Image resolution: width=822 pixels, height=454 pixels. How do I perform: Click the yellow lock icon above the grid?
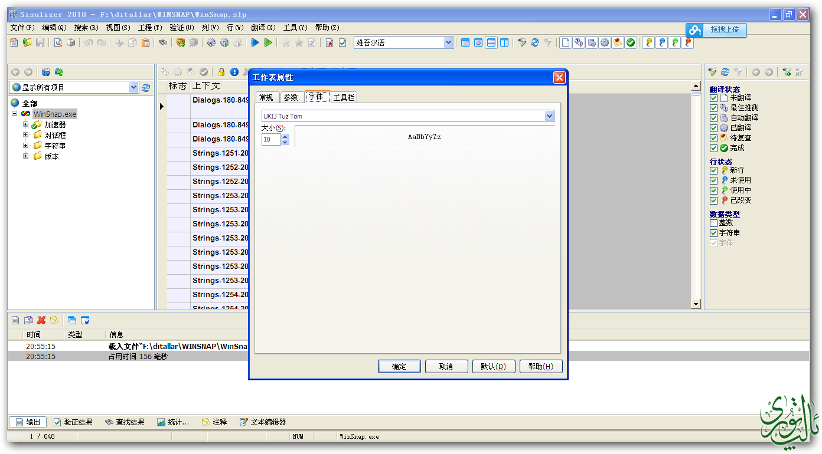221,72
